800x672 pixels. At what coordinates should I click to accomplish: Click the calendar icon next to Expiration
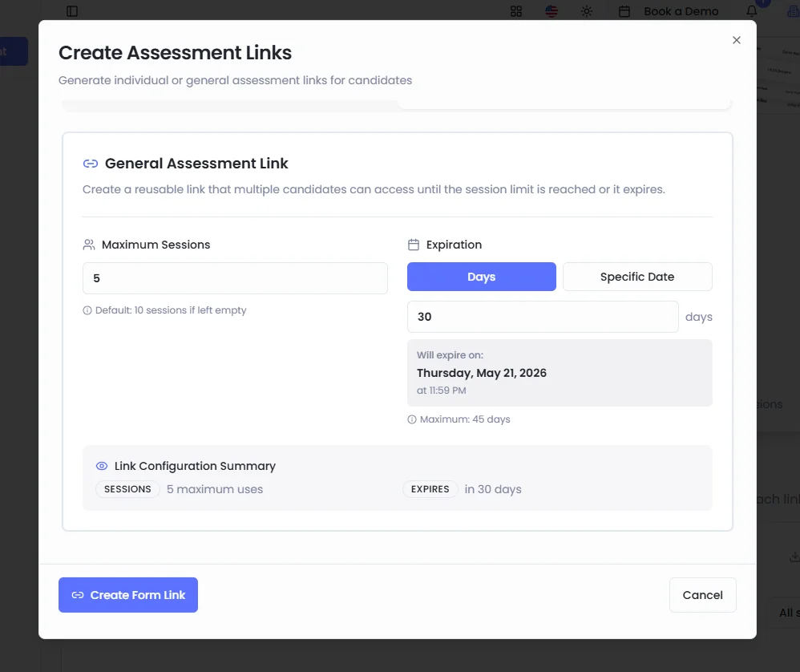tap(414, 245)
